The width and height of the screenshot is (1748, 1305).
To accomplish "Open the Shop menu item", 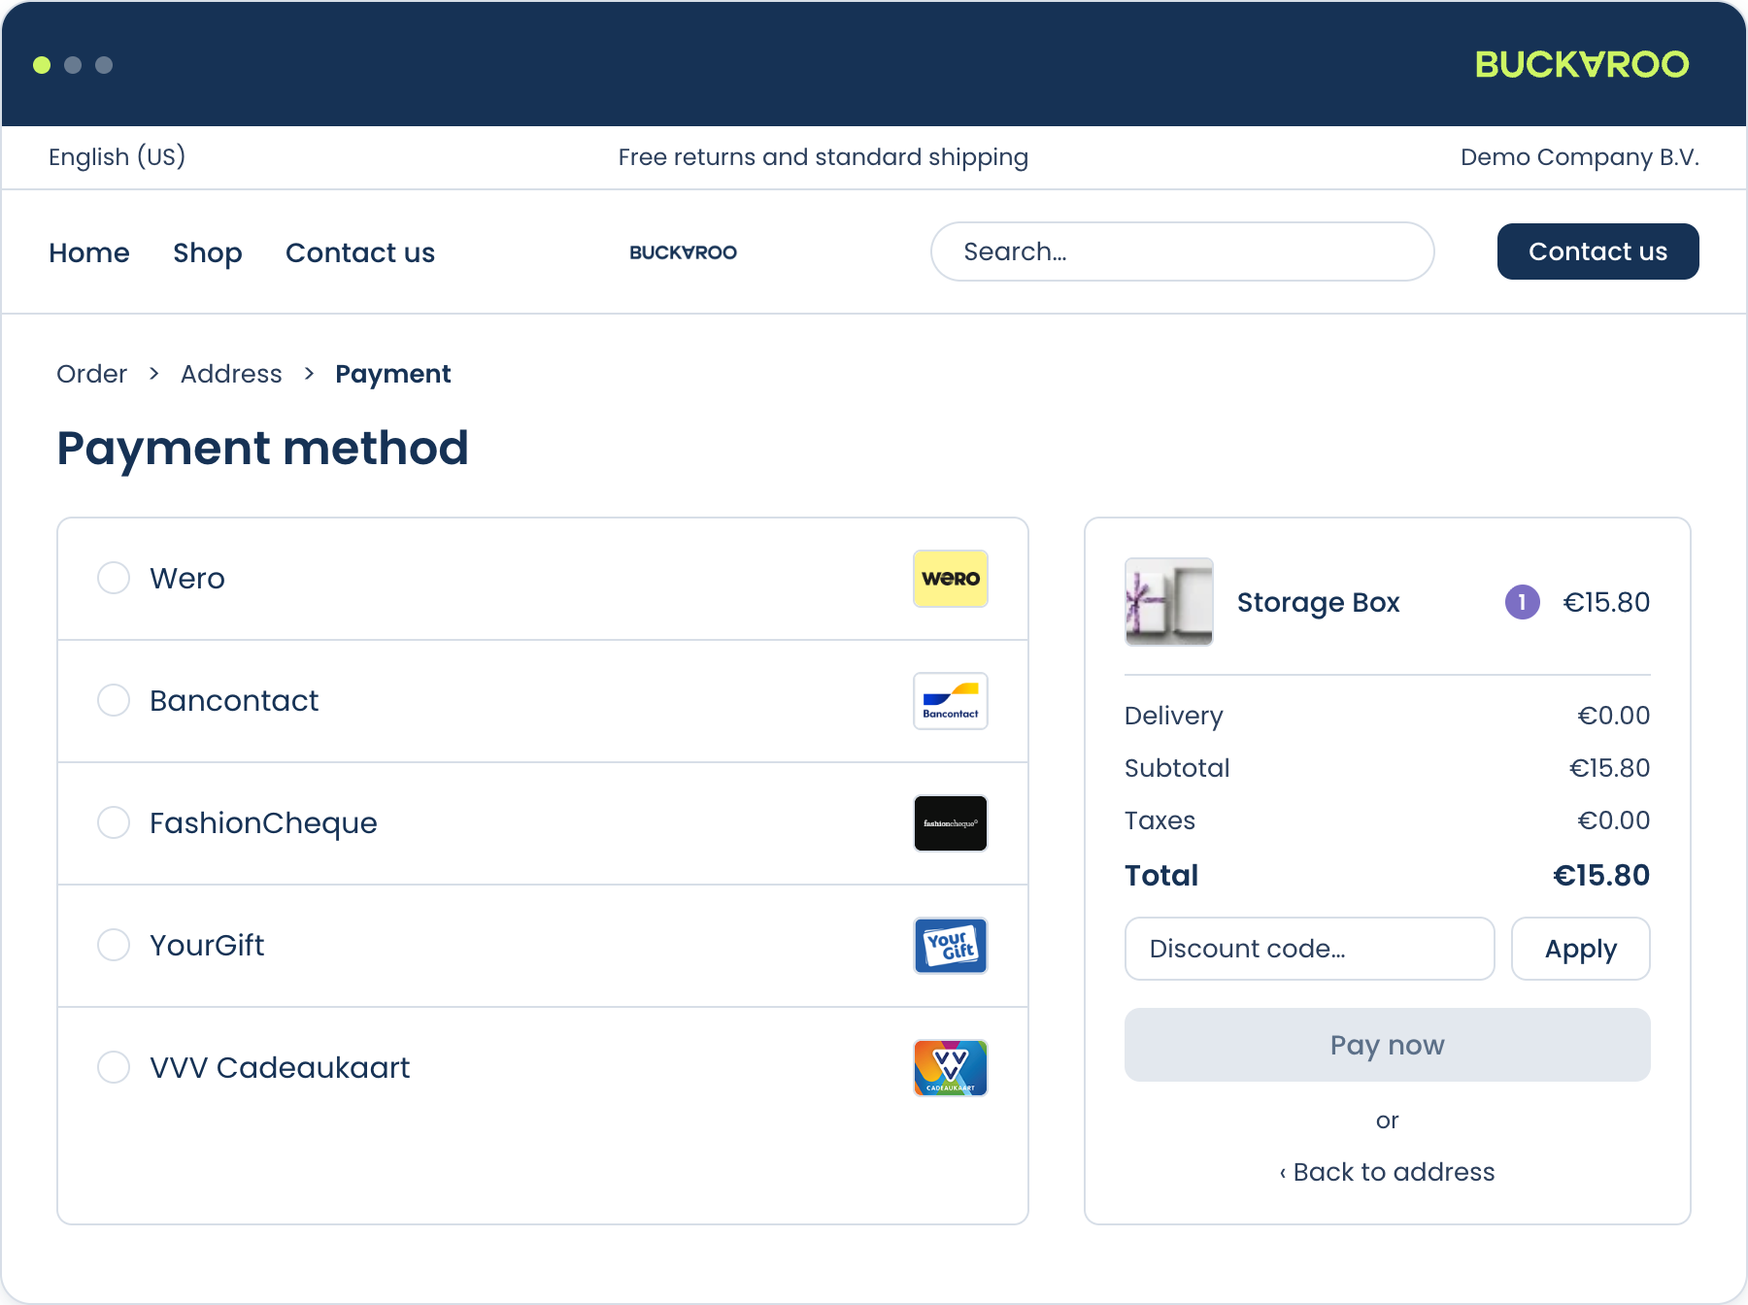I will point(208,252).
